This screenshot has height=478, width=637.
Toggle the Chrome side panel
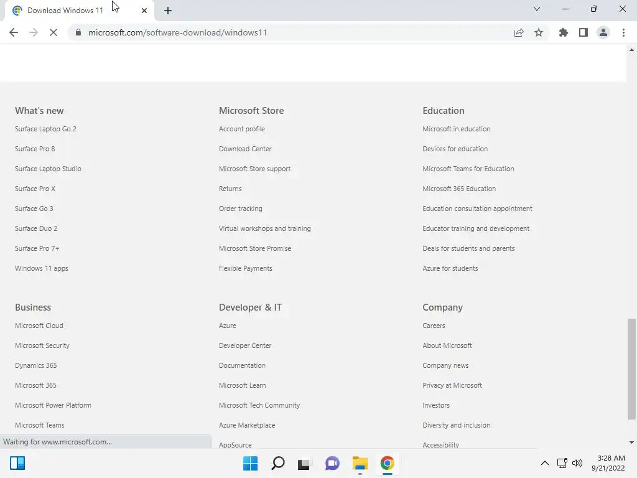[x=584, y=32]
